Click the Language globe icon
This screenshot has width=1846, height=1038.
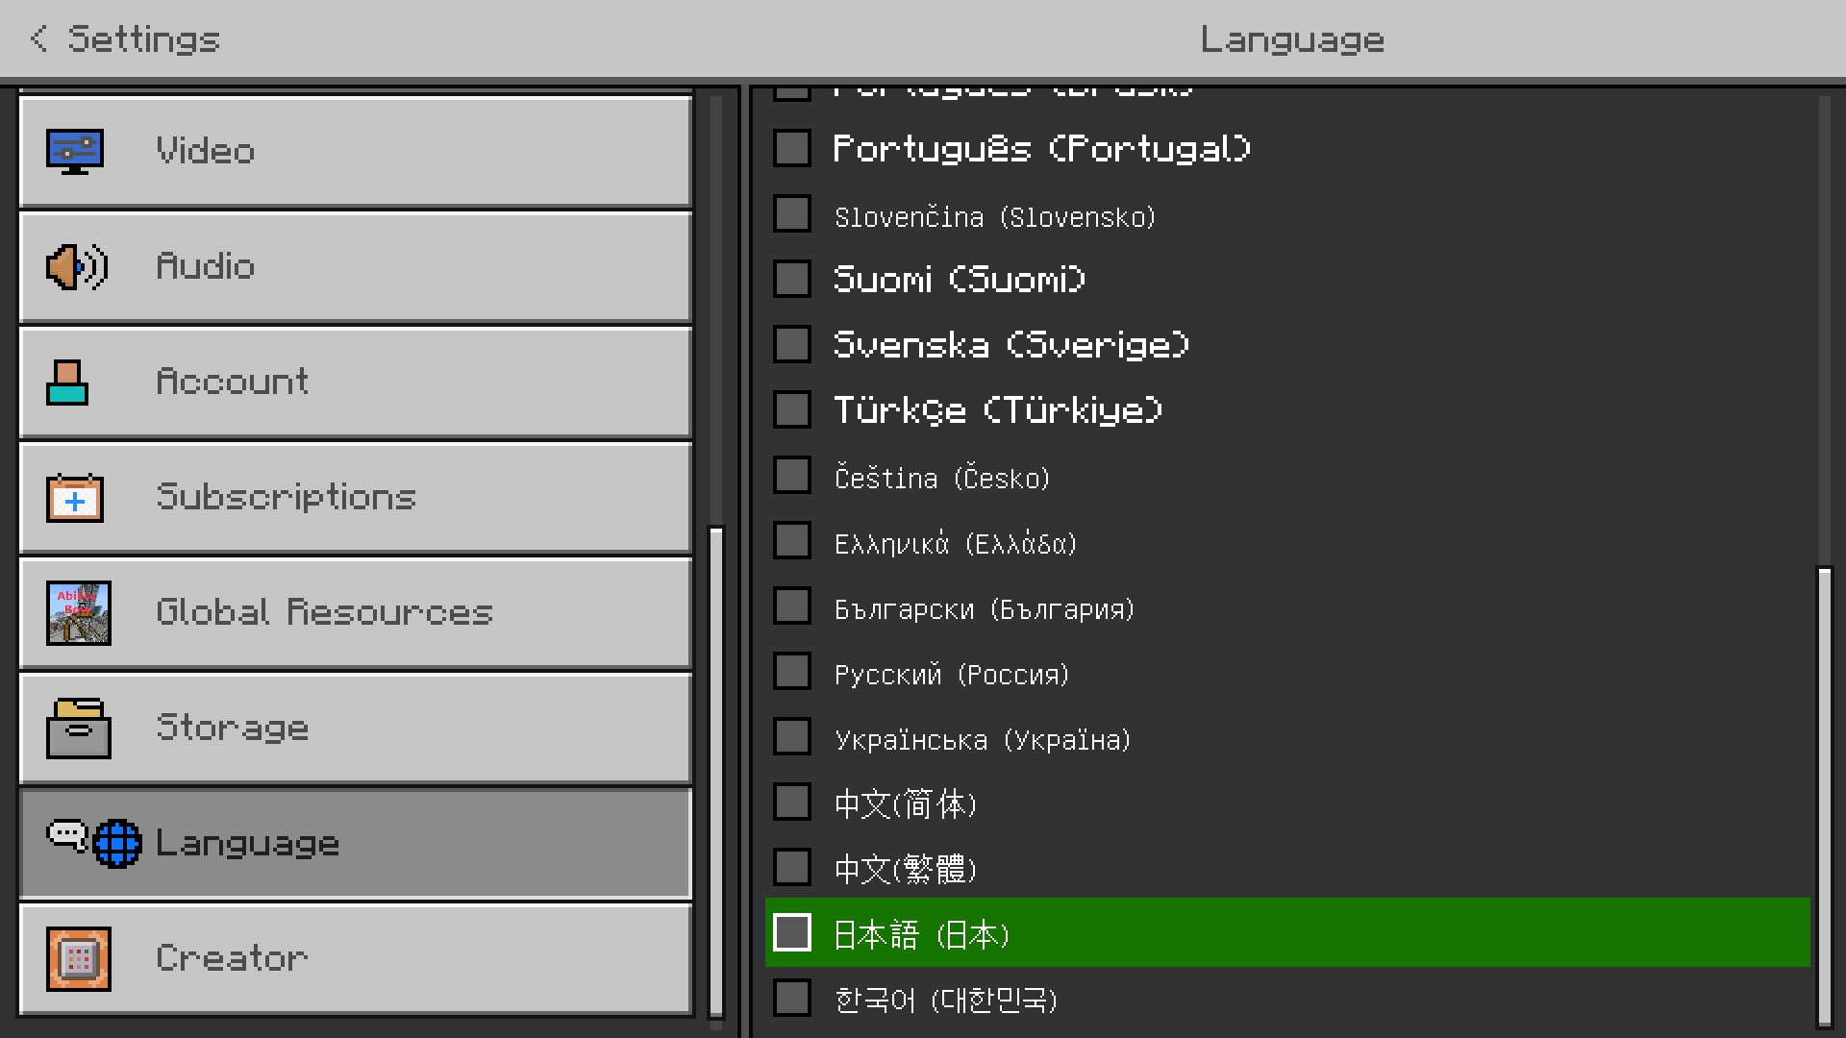coord(117,843)
